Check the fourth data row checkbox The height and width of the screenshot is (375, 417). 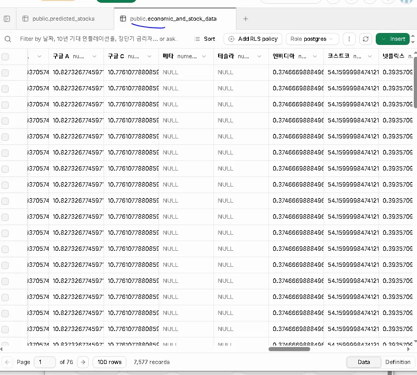5,121
